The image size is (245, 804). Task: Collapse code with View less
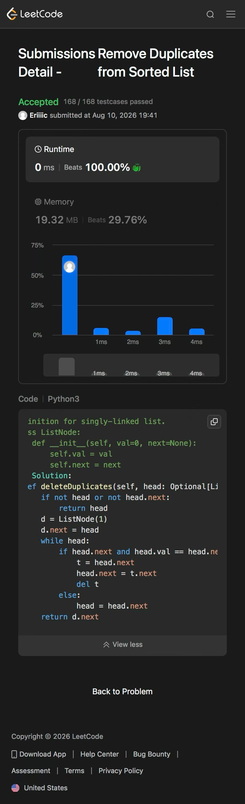[x=122, y=645]
